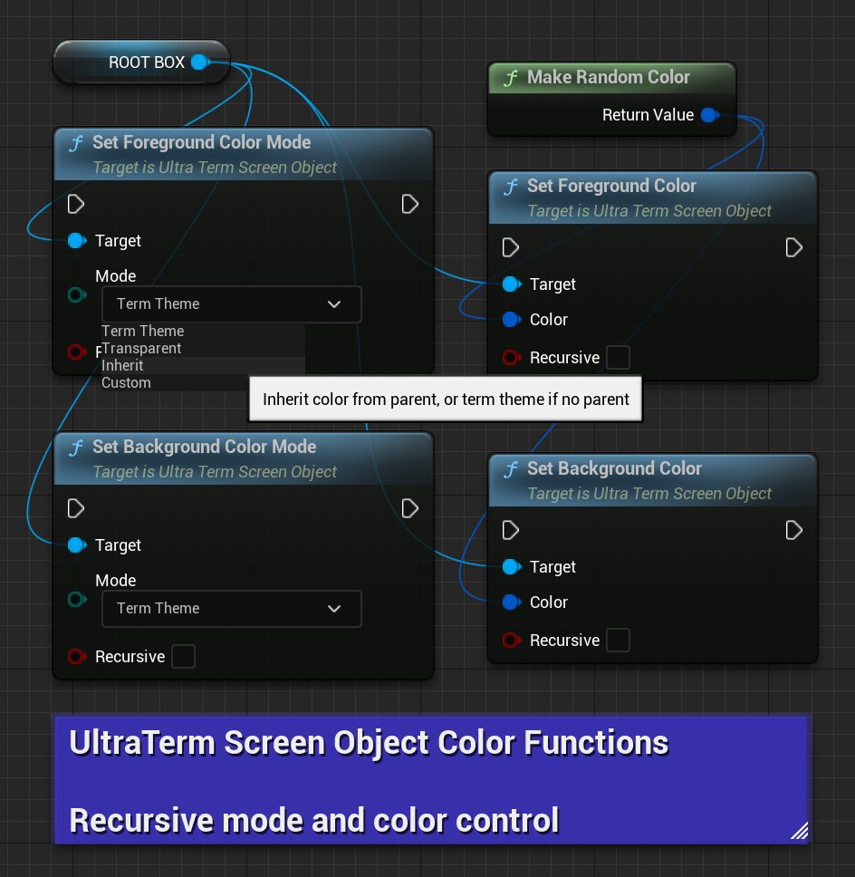Click Target pin on Set Foreground Color Mode

coord(77,240)
